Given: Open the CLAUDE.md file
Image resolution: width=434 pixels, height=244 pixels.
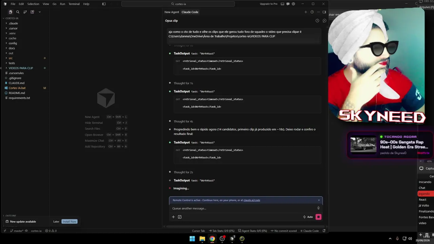Looking at the screenshot, I should (17, 83).
